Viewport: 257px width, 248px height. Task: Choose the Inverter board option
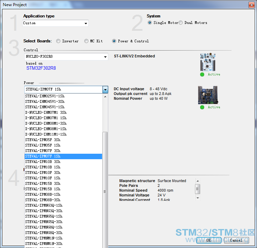(x=58, y=41)
